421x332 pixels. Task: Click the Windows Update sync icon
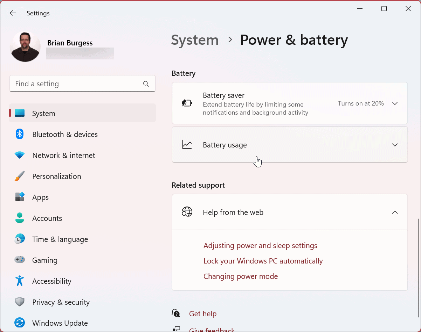(20, 323)
